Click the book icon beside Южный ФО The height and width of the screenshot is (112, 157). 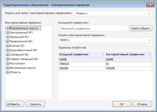click(7, 46)
